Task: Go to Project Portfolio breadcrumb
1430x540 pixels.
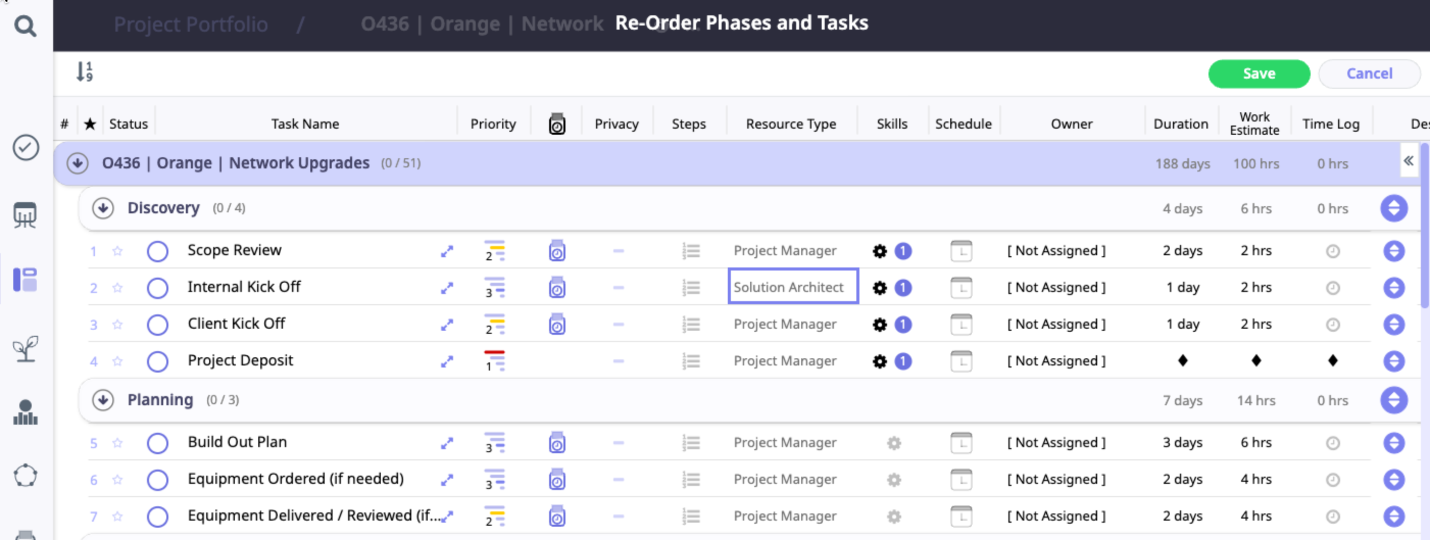Action: [190, 24]
